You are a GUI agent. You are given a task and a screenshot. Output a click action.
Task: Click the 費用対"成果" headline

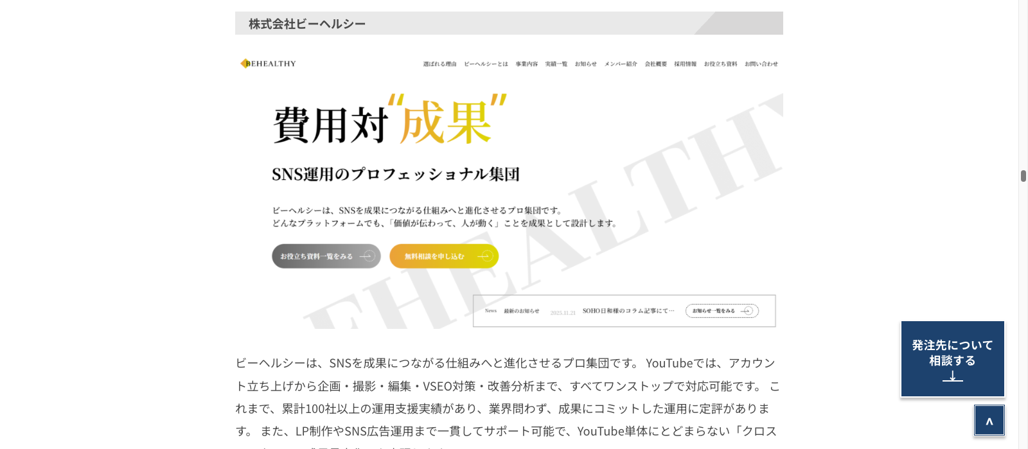pos(390,120)
